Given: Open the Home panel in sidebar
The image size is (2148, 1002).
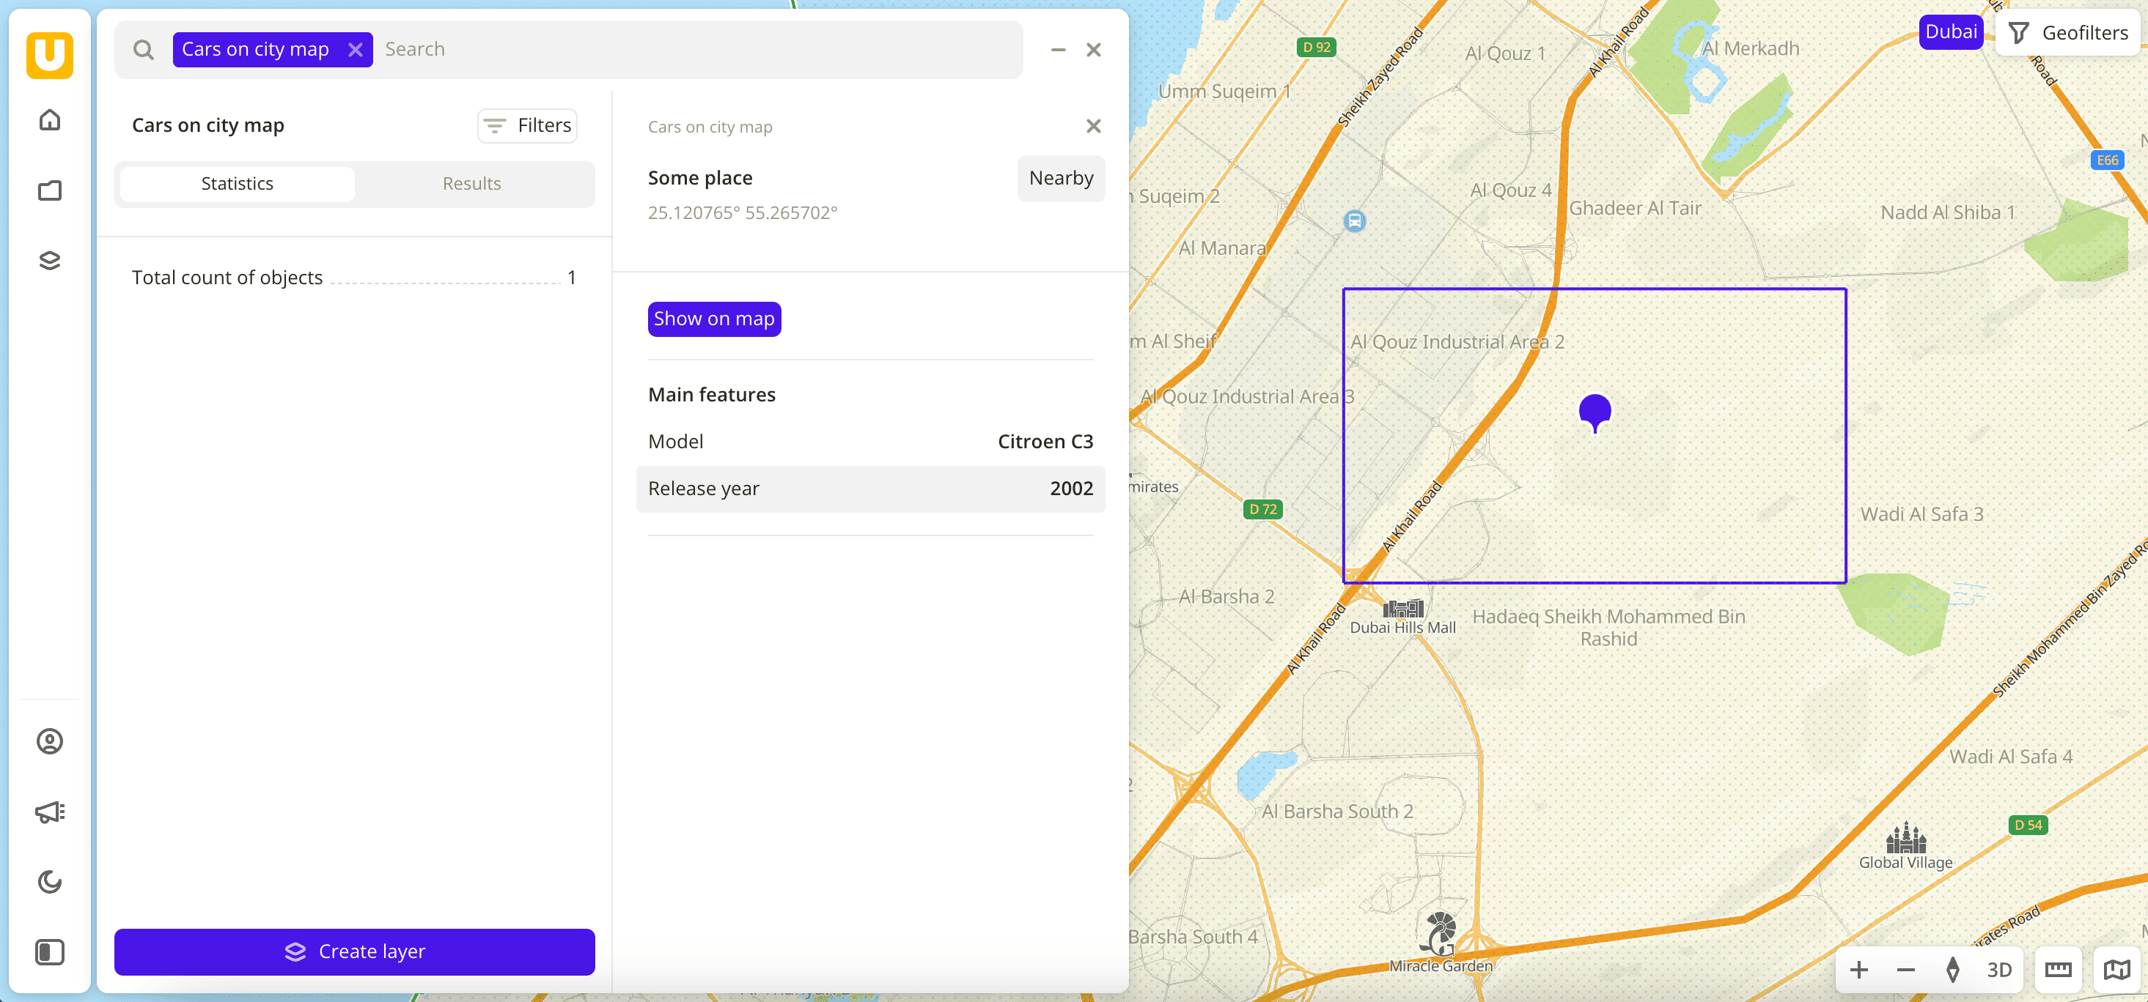Looking at the screenshot, I should click(x=50, y=119).
